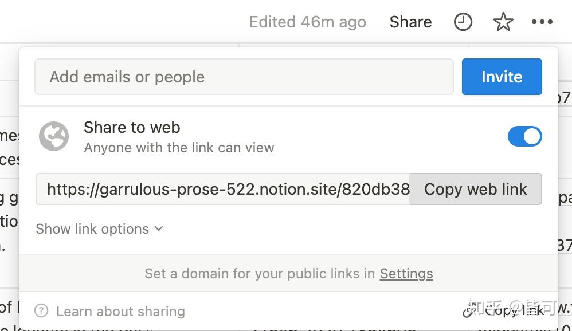Viewport: 572px width, 331px height.
Task: Click the chevron next to Show link options
Action: tap(159, 228)
